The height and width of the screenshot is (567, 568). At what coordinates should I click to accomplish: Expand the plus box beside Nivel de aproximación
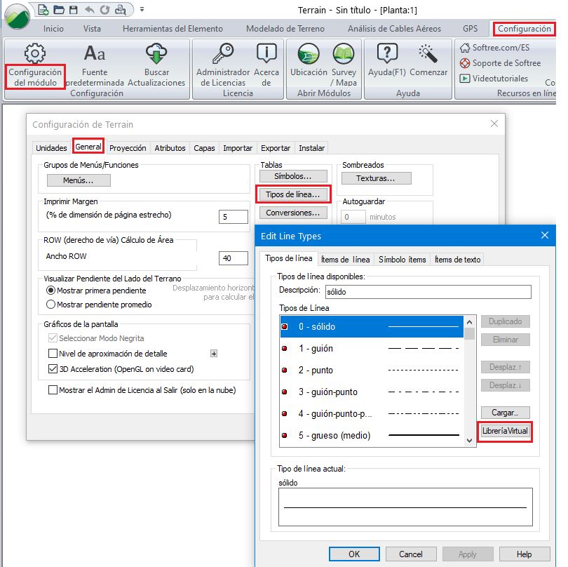(214, 354)
